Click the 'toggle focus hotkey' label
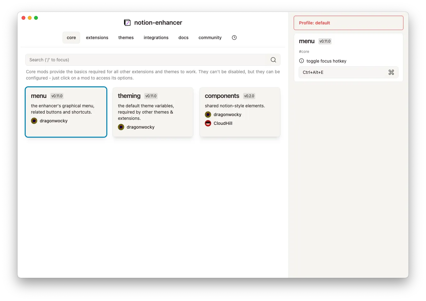Viewport: 426px width, 301px height. click(327, 61)
